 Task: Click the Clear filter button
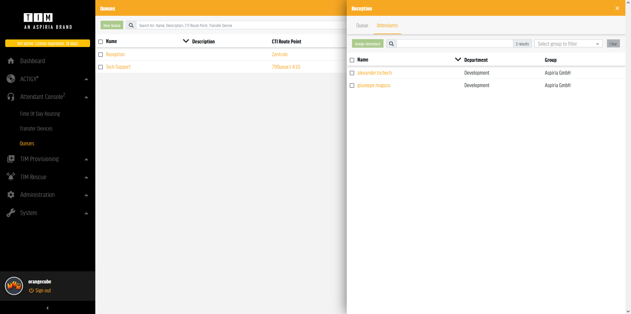click(613, 44)
